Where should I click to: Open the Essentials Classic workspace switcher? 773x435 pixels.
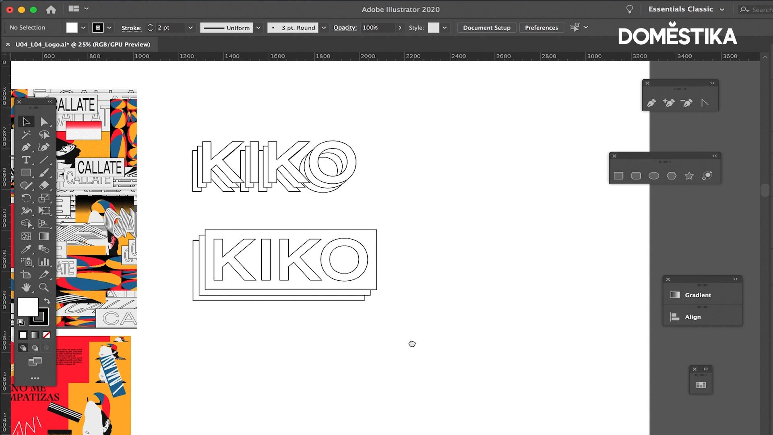tap(686, 9)
